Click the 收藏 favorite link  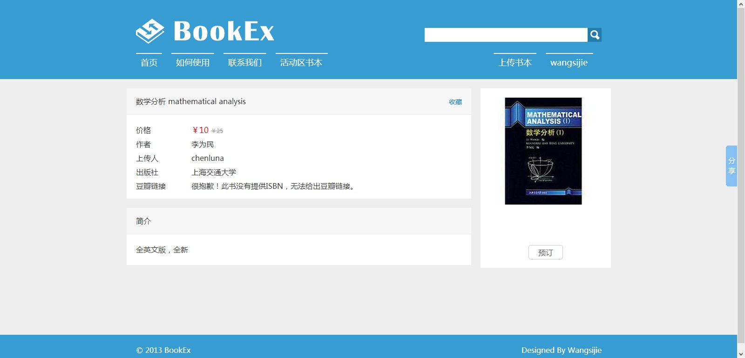(455, 102)
